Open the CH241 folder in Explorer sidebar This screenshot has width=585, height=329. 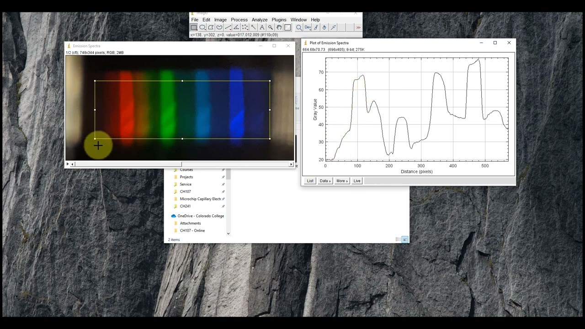click(185, 206)
